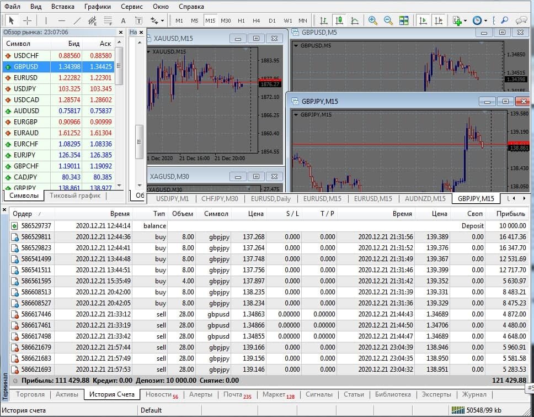This screenshot has height=417, width=534.
Task: Open the Тиковый график tab
Action: pos(75,196)
